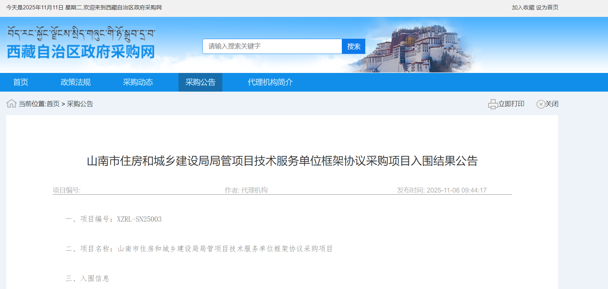Click the circled X close icon
This screenshot has width=608, height=289.
[x=540, y=104]
